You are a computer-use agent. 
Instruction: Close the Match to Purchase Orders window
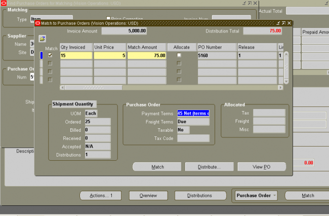289,23
